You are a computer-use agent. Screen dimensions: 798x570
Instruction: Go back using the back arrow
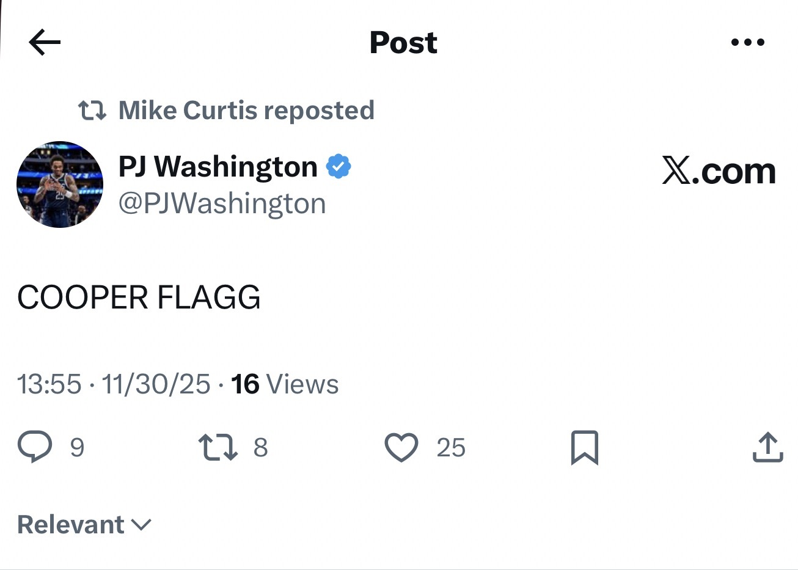click(x=44, y=42)
